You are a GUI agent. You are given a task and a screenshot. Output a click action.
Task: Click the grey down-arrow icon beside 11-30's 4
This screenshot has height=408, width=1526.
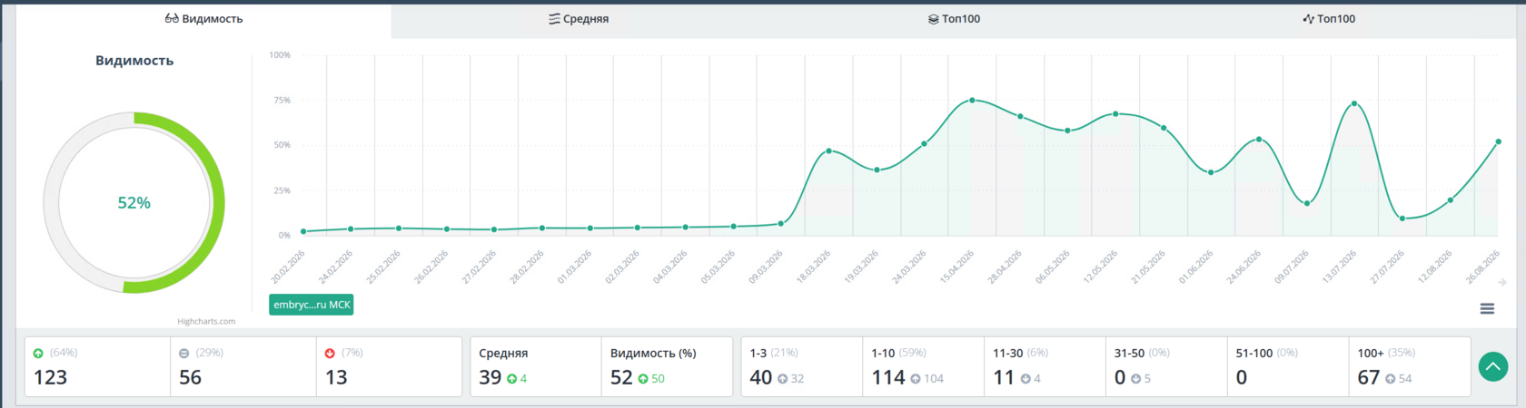tap(1026, 379)
